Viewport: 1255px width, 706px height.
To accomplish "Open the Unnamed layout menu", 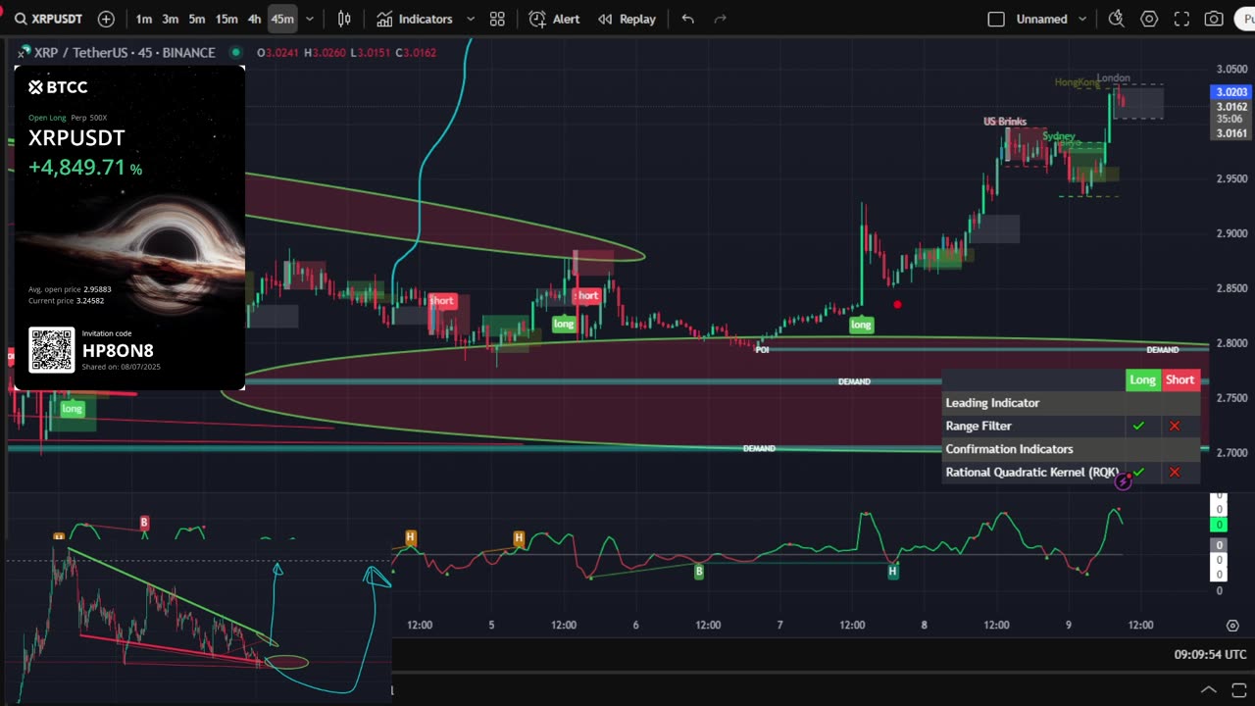I will point(1041,19).
